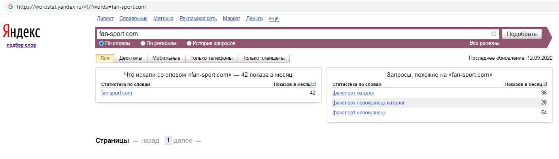Click the Запросы, похожие на «fan-sport.com» heading
This screenshot has height=159, width=559.
pyautogui.click(x=439, y=74)
